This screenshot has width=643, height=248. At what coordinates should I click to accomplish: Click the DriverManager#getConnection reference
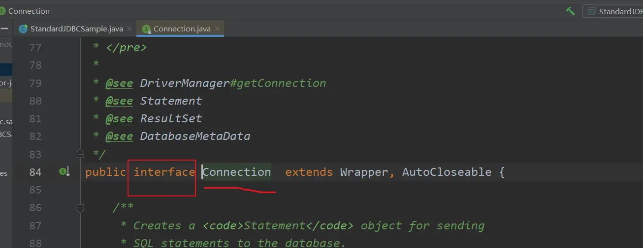tap(233, 83)
